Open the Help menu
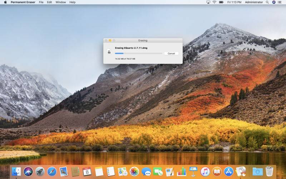Screen dimensions: 286x179 pos(73,2)
